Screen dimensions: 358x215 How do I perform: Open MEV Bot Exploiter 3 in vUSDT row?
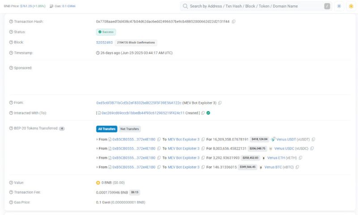(183, 139)
